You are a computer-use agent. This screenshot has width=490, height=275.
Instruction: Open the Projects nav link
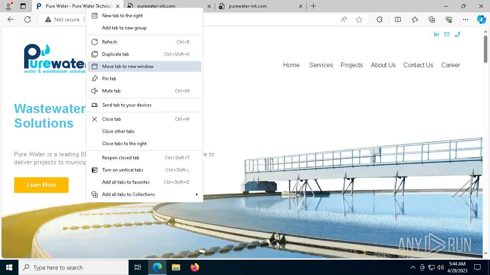tap(352, 65)
